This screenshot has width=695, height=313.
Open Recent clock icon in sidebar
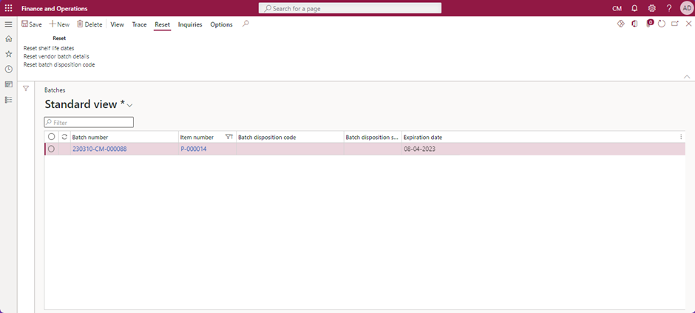coord(8,69)
